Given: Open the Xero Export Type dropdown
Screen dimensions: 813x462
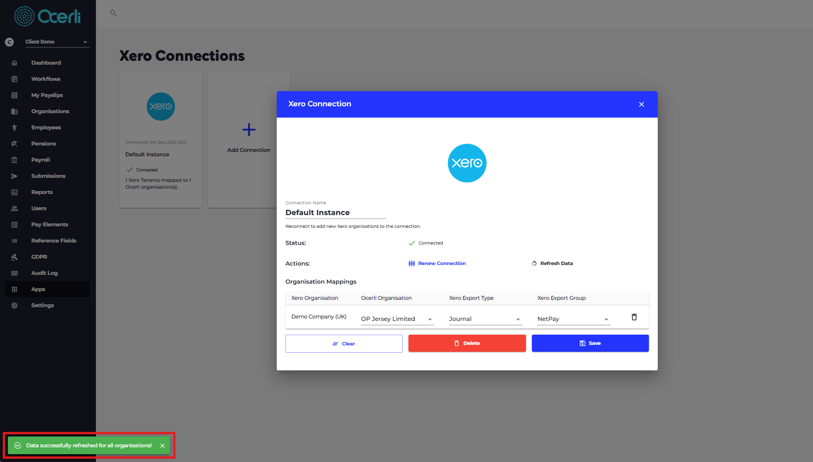Looking at the screenshot, I should pyautogui.click(x=485, y=319).
